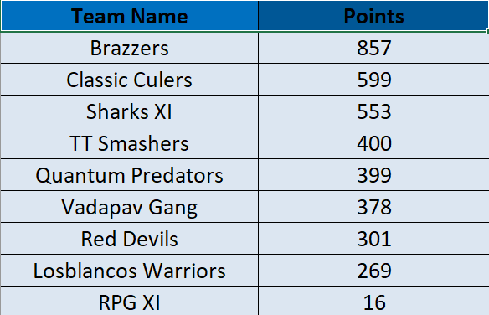The width and height of the screenshot is (489, 315).
Task: Click the Red Devils cell
Action: 130,239
